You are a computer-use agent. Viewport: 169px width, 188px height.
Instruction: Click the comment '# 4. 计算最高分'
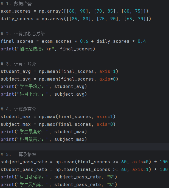18,109
